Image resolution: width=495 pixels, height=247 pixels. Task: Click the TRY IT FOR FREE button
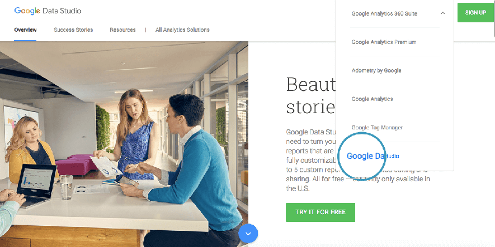tap(320, 212)
